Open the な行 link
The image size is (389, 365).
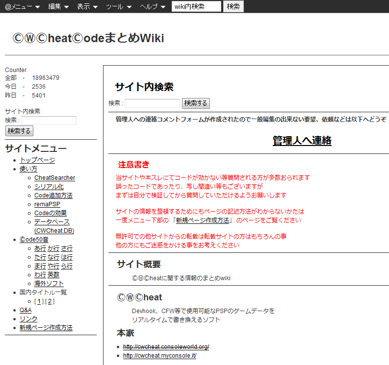click(53, 257)
